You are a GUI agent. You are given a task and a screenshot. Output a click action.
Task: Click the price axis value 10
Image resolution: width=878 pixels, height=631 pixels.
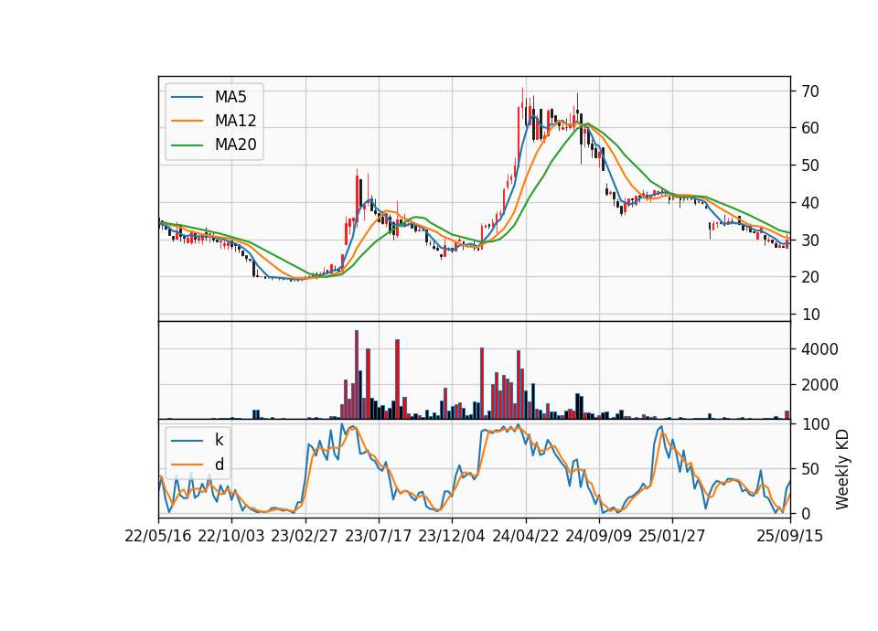(810, 314)
